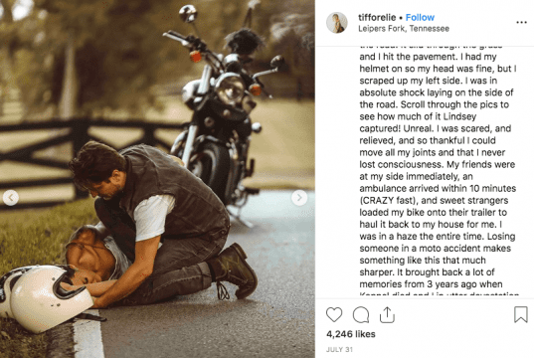Follow the tifforelie account
The height and width of the screenshot is (358, 534).
[420, 17]
